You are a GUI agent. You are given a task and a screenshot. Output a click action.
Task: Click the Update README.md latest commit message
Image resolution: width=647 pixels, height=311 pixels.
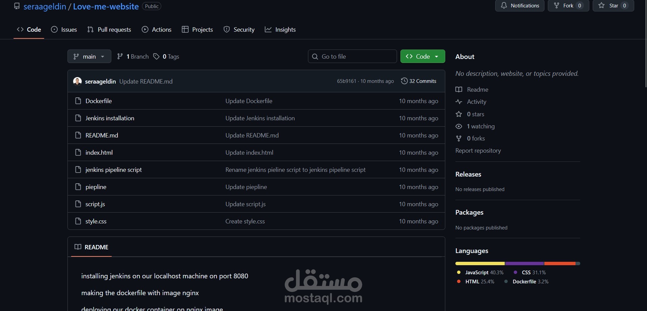146,81
